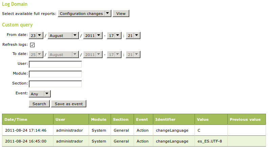Image resolution: width=269 pixels, height=150 pixels.
Task: Click the View button
Action: tap(121, 14)
